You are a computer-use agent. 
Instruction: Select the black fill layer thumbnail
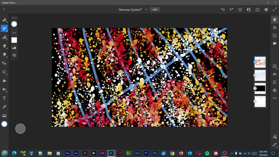click(260, 89)
